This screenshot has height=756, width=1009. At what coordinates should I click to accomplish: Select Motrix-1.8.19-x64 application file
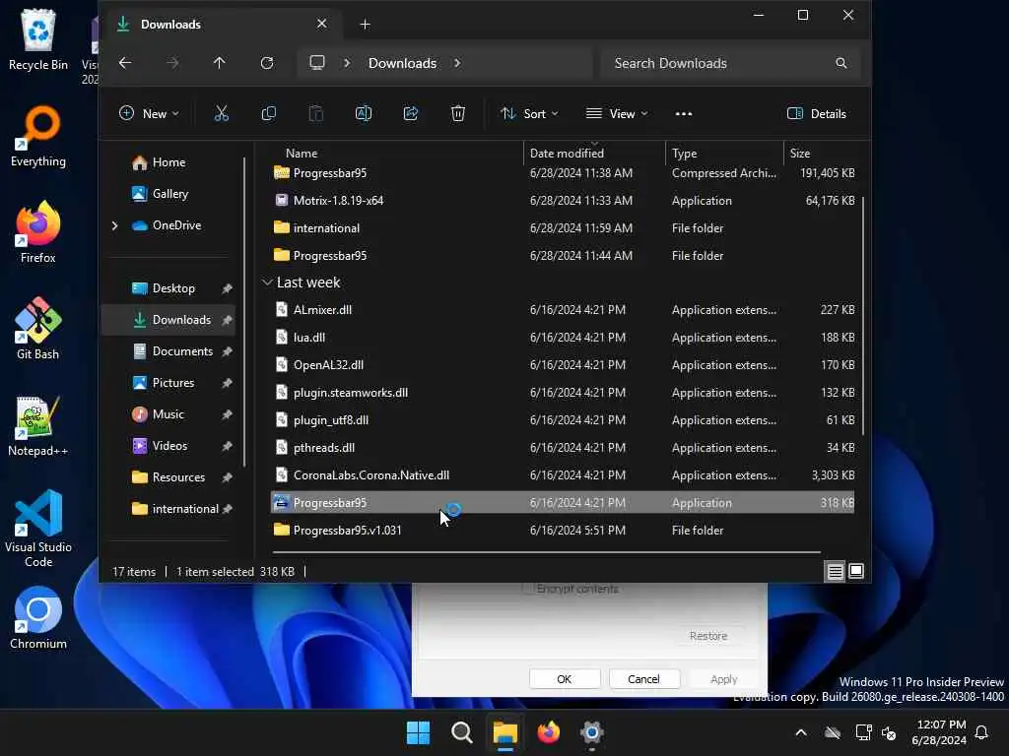[x=563, y=201]
